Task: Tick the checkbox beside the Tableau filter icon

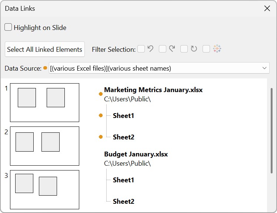Action: point(206,49)
